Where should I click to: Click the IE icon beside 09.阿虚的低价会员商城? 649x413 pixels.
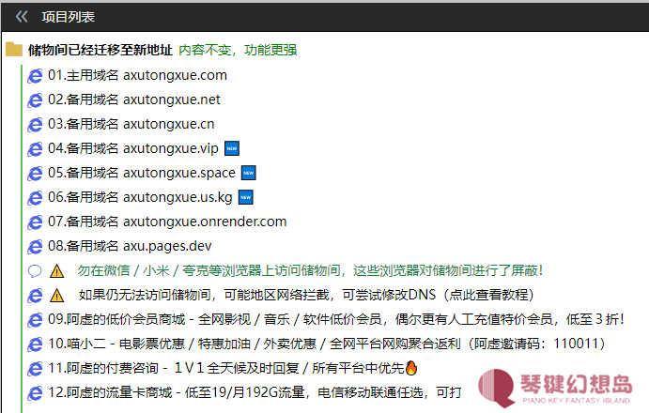pyautogui.click(x=35, y=320)
